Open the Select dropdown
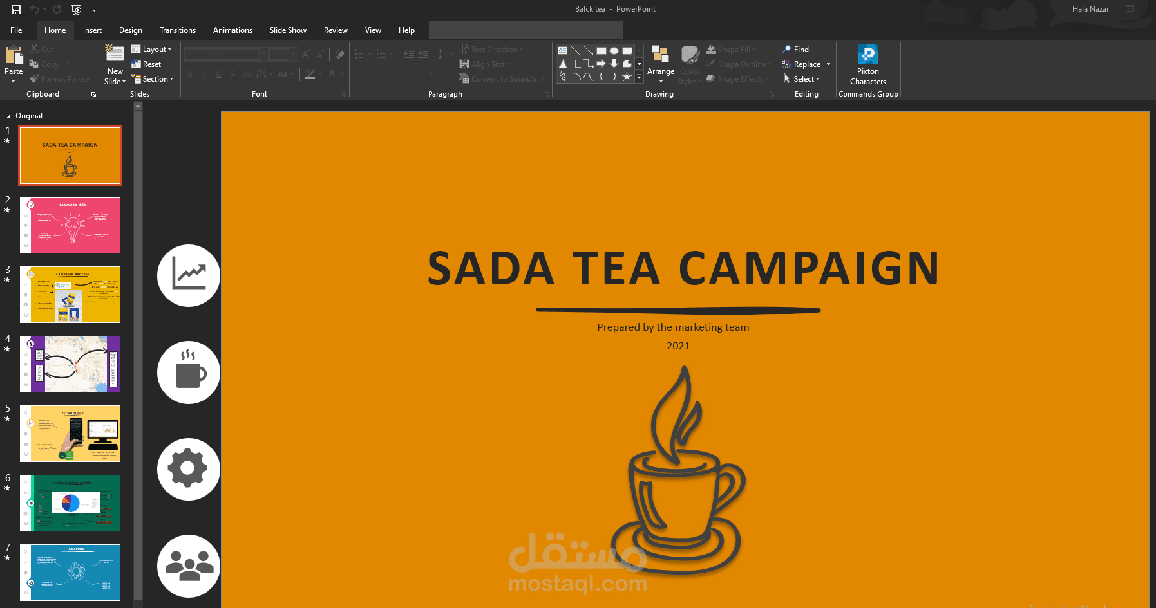Image resolution: width=1156 pixels, height=608 pixels. pos(801,79)
